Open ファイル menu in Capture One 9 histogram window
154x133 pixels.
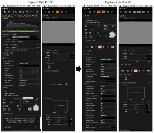pyautogui.click(x=22, y=6)
